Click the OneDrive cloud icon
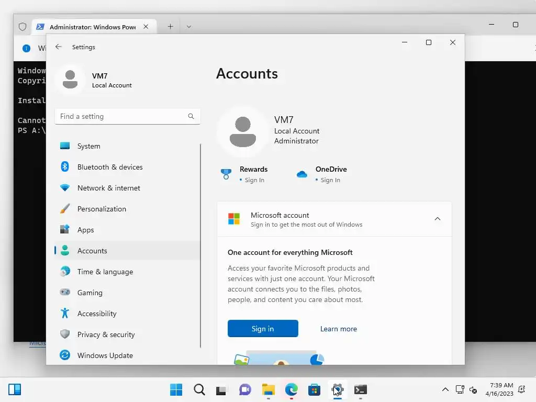 coord(302,174)
